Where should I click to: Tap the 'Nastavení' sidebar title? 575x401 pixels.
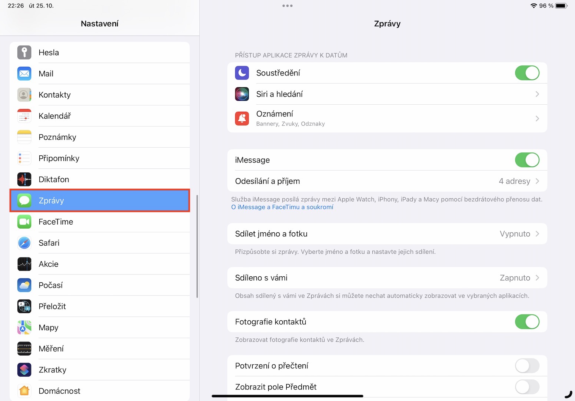click(x=100, y=24)
